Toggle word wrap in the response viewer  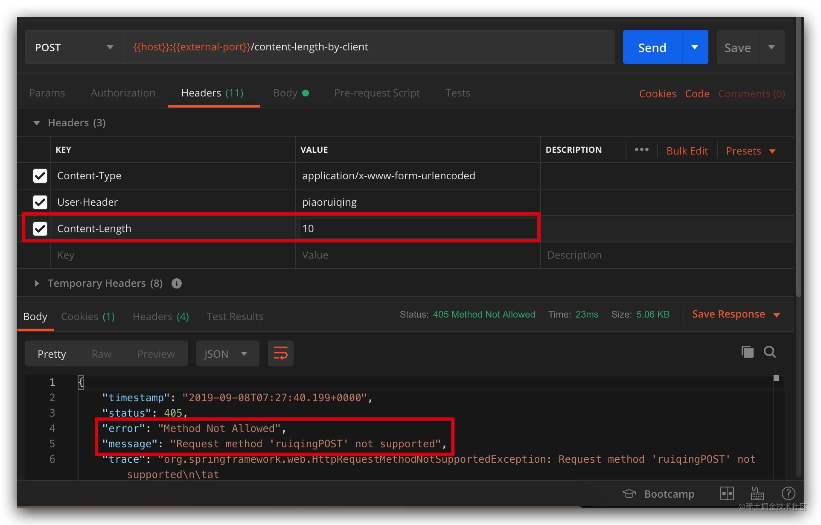coord(280,353)
